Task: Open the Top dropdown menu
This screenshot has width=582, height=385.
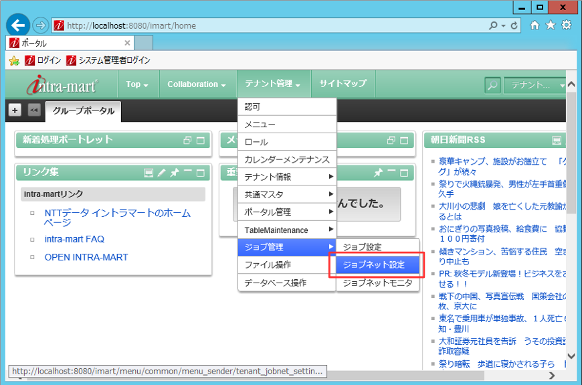Action: click(137, 84)
